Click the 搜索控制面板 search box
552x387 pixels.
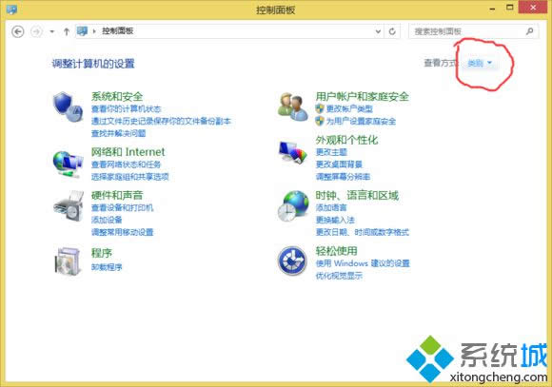(x=474, y=31)
